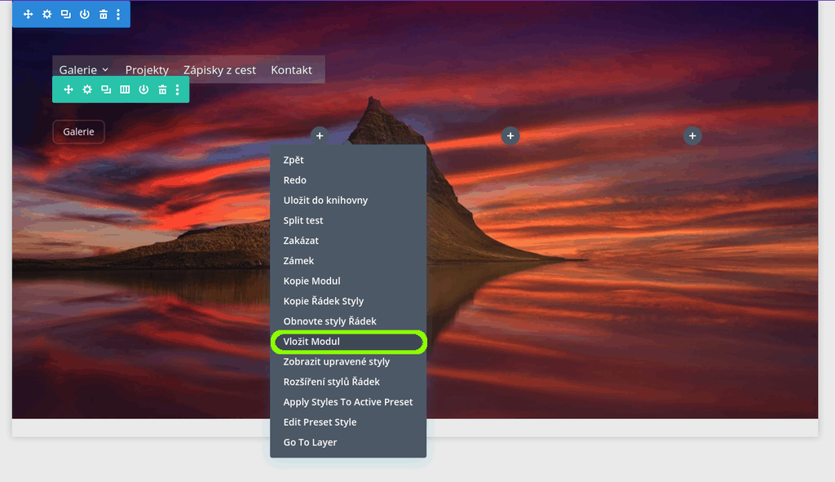Add module with rightmost column plus button

[692, 136]
